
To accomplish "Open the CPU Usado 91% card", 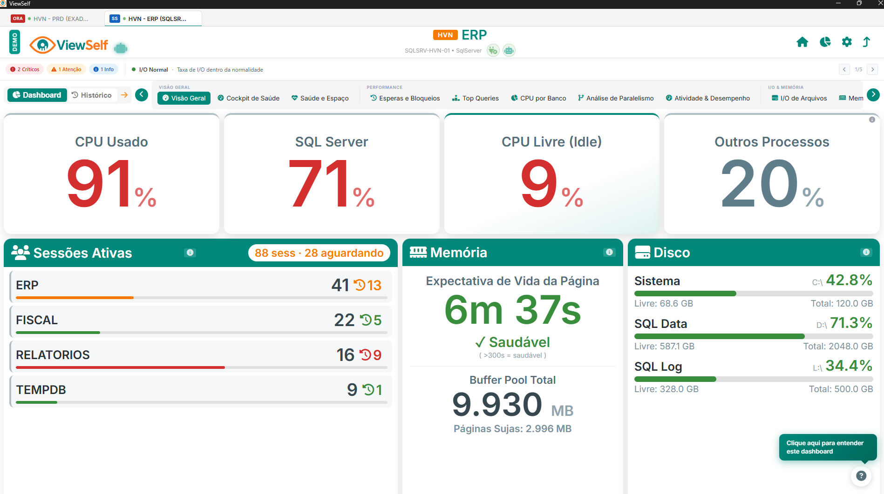I will pyautogui.click(x=111, y=174).
